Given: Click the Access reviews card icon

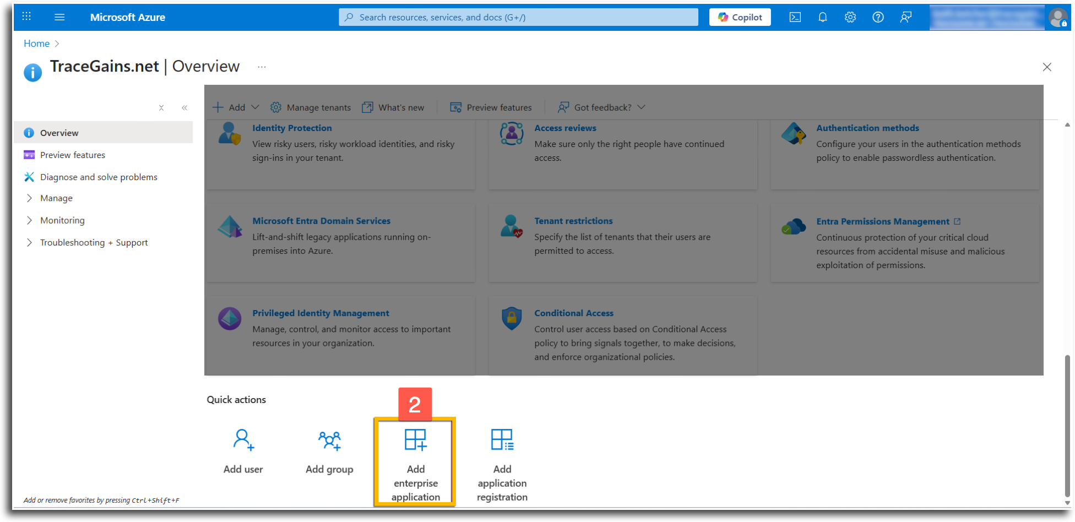Looking at the screenshot, I should 511,134.
